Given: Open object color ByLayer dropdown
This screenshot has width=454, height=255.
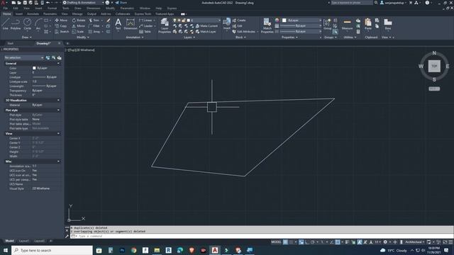Looking at the screenshot, I should pos(301,21).
